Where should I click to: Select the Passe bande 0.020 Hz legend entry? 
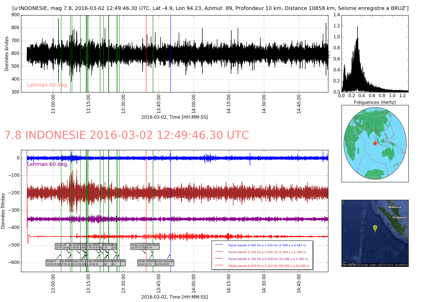[x=269, y=266]
